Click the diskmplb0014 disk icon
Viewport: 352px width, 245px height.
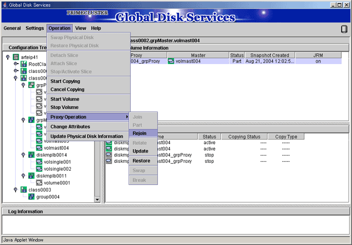31,155
